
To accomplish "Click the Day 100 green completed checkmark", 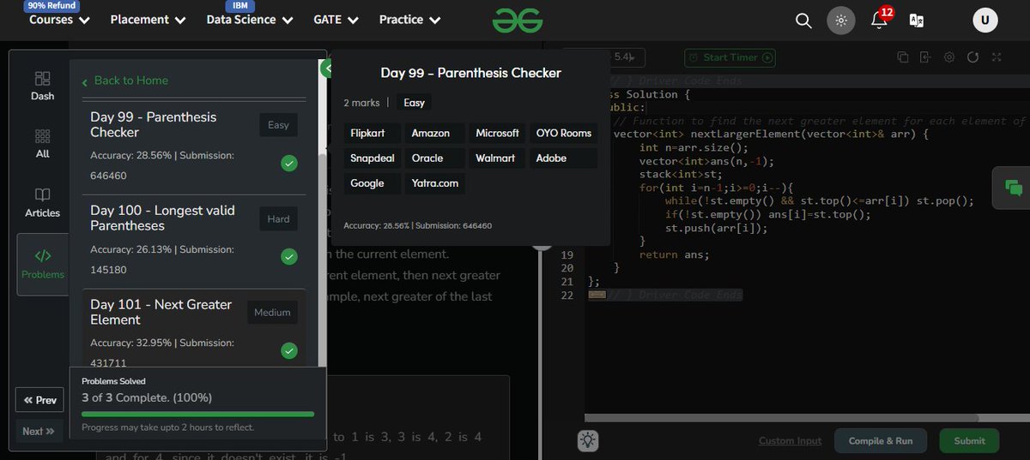I will pos(289,256).
